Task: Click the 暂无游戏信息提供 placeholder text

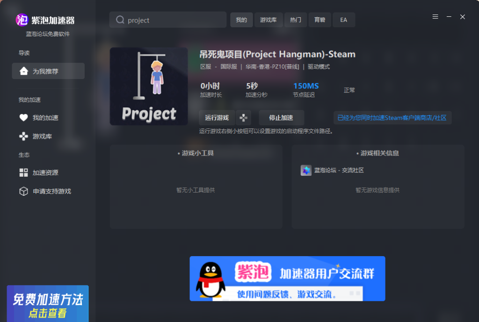Action: [377, 190]
